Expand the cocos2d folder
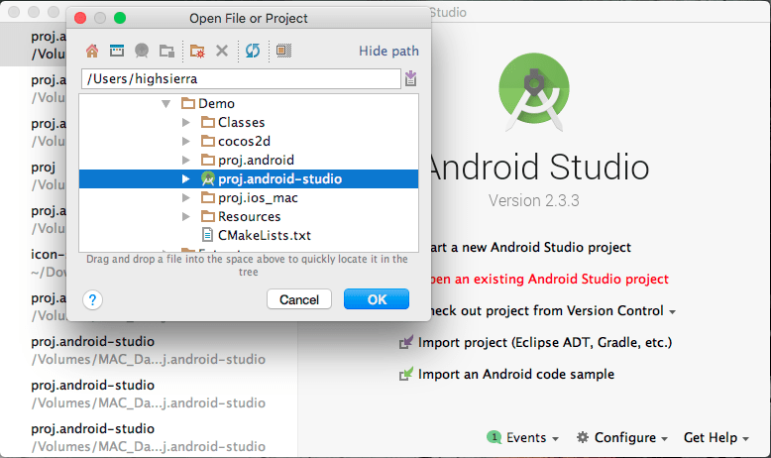This screenshot has width=771, height=458. (185, 142)
